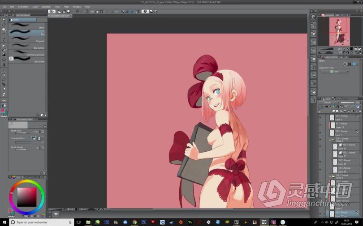Collapse the Folder 6 layer group
This screenshot has width=363, height=226.
click(x=330, y=140)
